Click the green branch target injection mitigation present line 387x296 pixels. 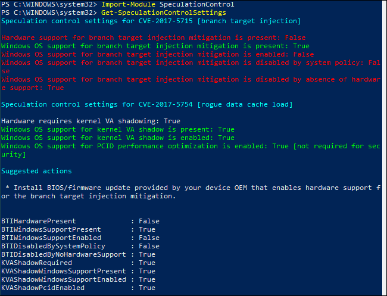[155, 46]
